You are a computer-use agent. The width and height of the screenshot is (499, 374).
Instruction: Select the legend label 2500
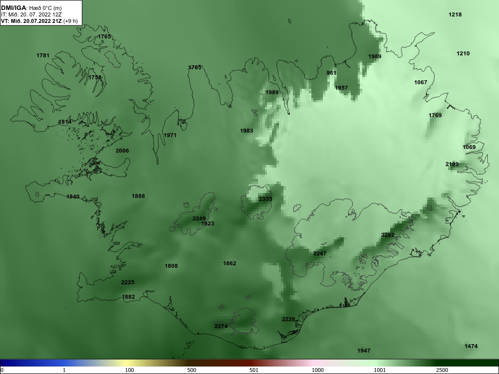point(442,370)
